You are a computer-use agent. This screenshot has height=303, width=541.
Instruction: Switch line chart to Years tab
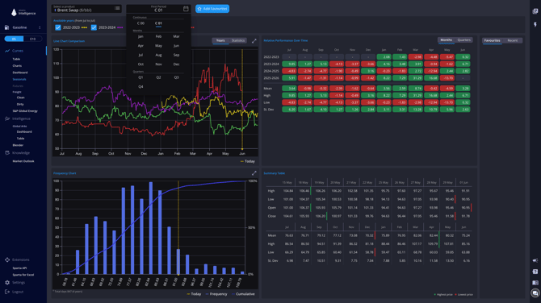pos(220,40)
